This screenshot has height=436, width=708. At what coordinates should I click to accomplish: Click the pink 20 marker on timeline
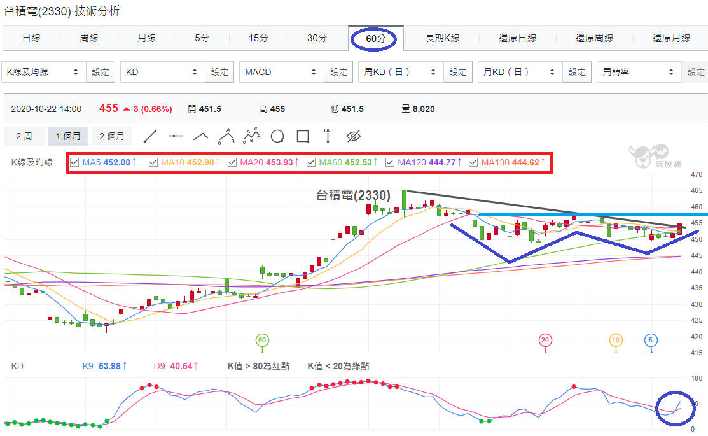pyautogui.click(x=545, y=341)
